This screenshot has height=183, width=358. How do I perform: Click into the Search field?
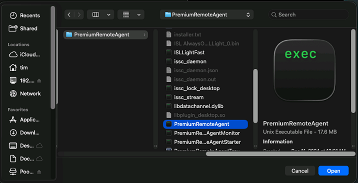[x=310, y=15]
